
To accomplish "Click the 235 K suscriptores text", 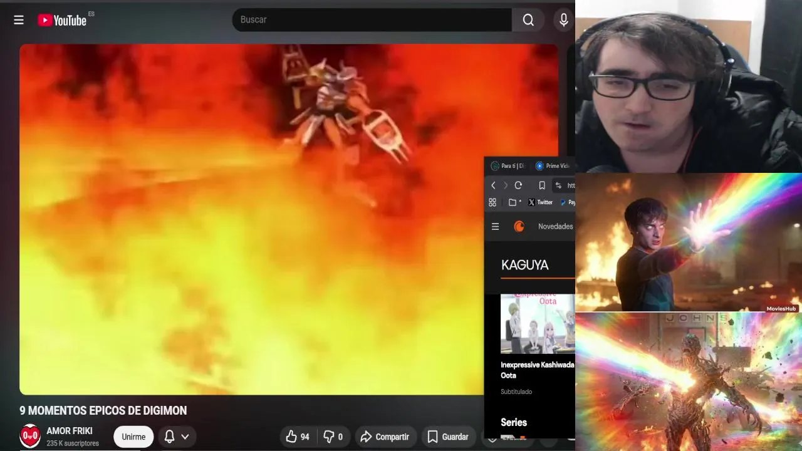I will point(73,443).
